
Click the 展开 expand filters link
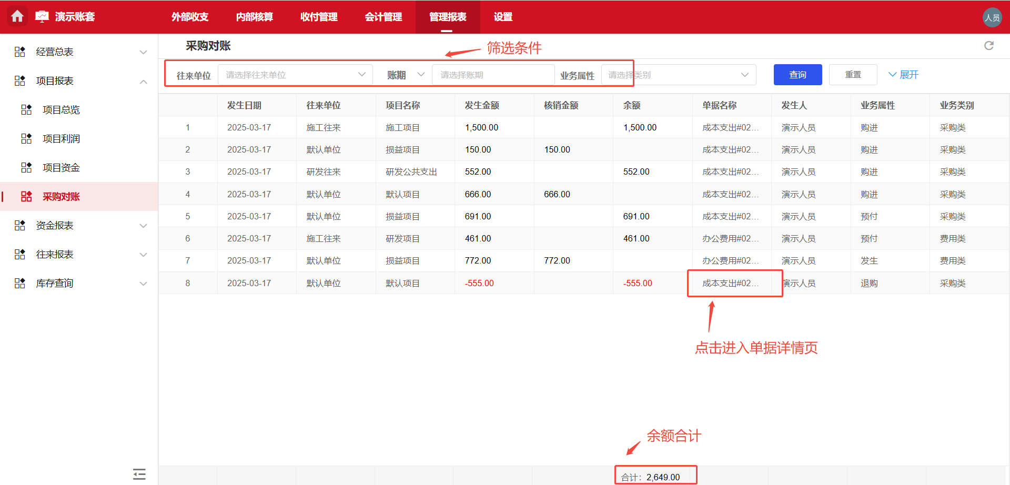pos(903,74)
